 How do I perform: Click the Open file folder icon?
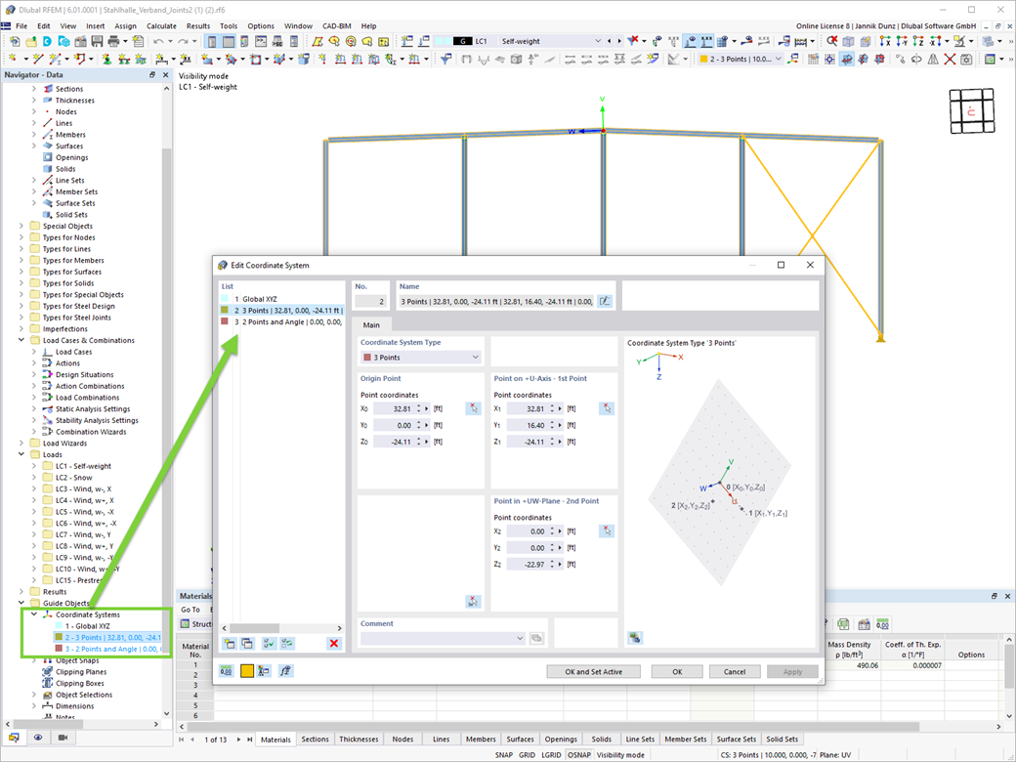tap(30, 41)
